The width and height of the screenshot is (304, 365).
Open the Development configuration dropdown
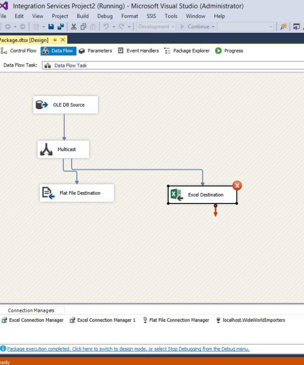[156, 27]
